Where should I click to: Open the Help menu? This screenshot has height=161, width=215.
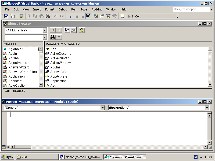coord(123,9)
